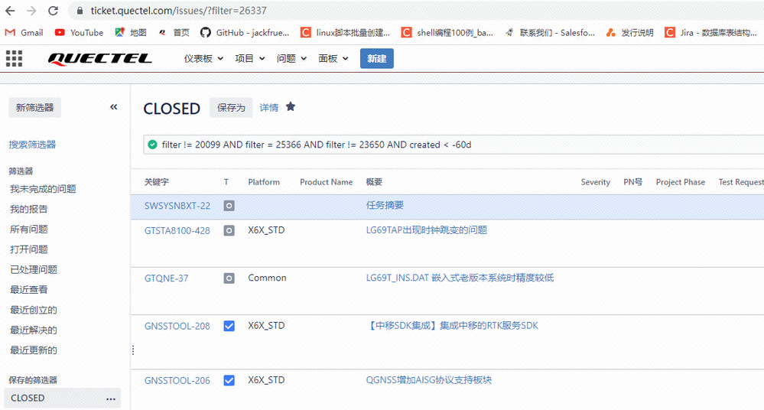Sort by Project Phase column header
This screenshot has width=764, height=410.
point(680,182)
